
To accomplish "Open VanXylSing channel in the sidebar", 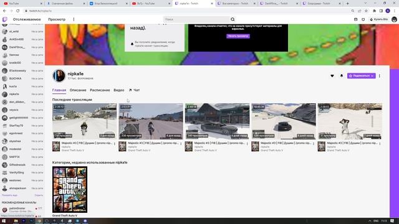I will tap(22, 173).
